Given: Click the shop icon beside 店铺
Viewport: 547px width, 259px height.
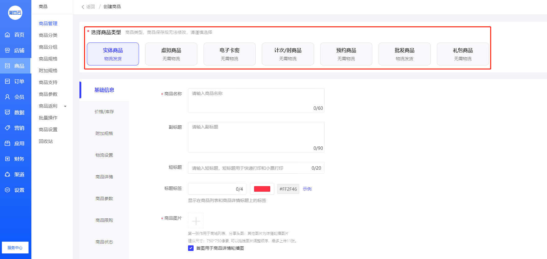Looking at the screenshot, I should point(7,50).
